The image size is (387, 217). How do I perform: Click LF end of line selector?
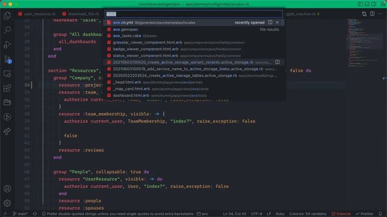pos(268,214)
